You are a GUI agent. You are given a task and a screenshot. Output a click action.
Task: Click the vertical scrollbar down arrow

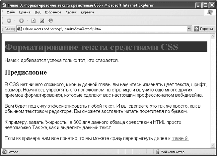[x=213, y=145]
